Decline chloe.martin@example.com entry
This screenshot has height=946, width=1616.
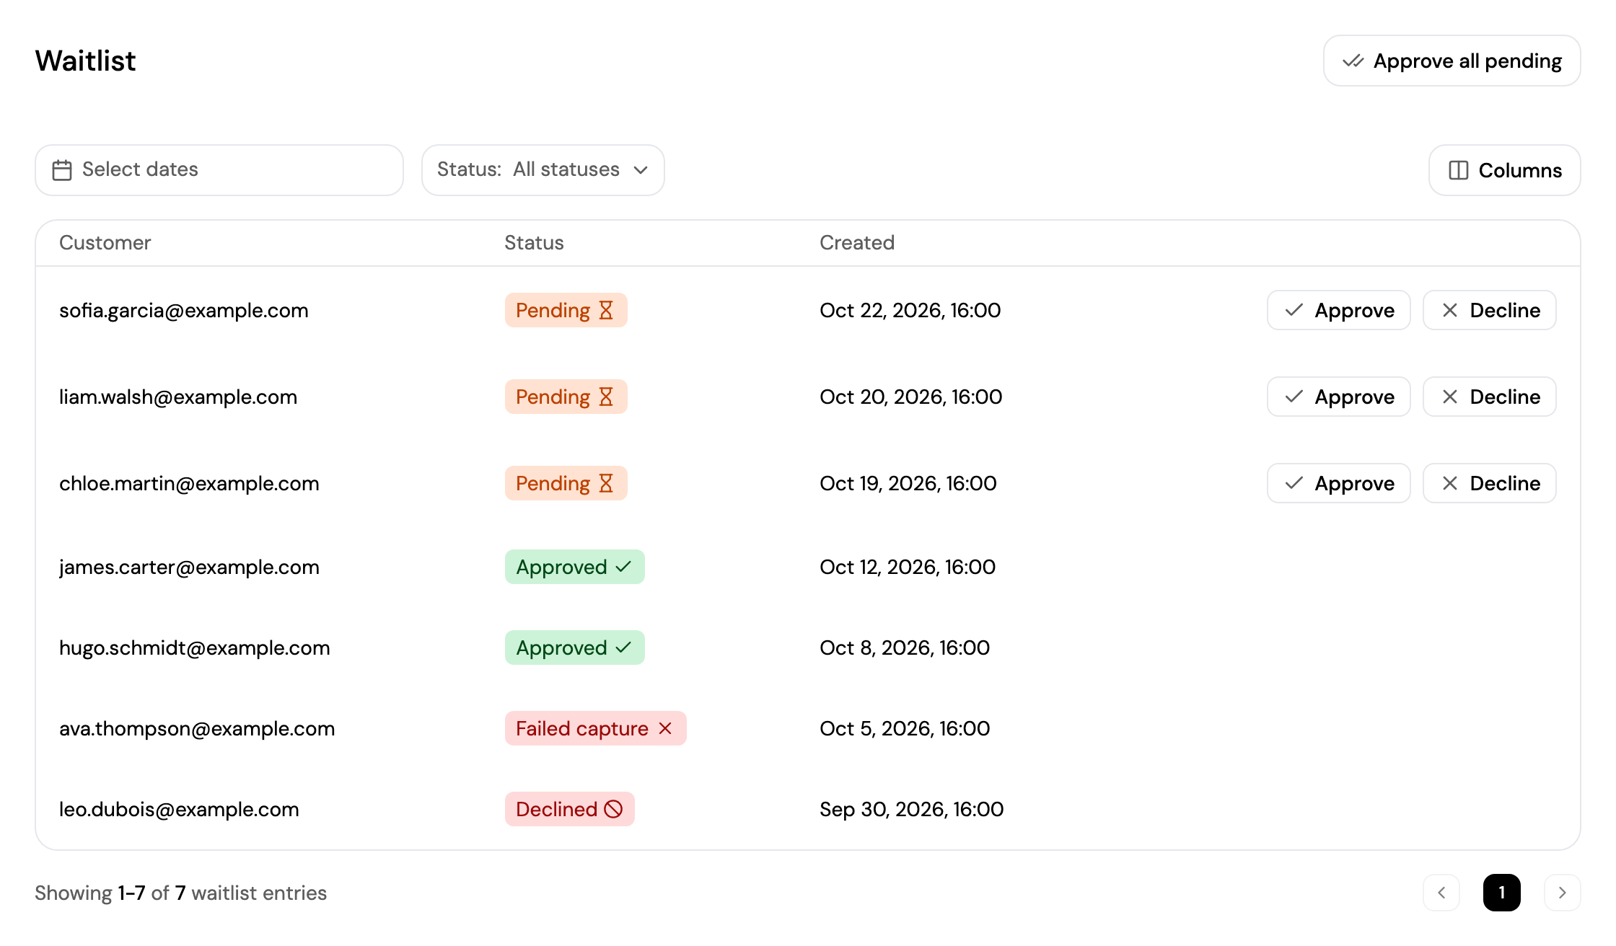(x=1489, y=483)
